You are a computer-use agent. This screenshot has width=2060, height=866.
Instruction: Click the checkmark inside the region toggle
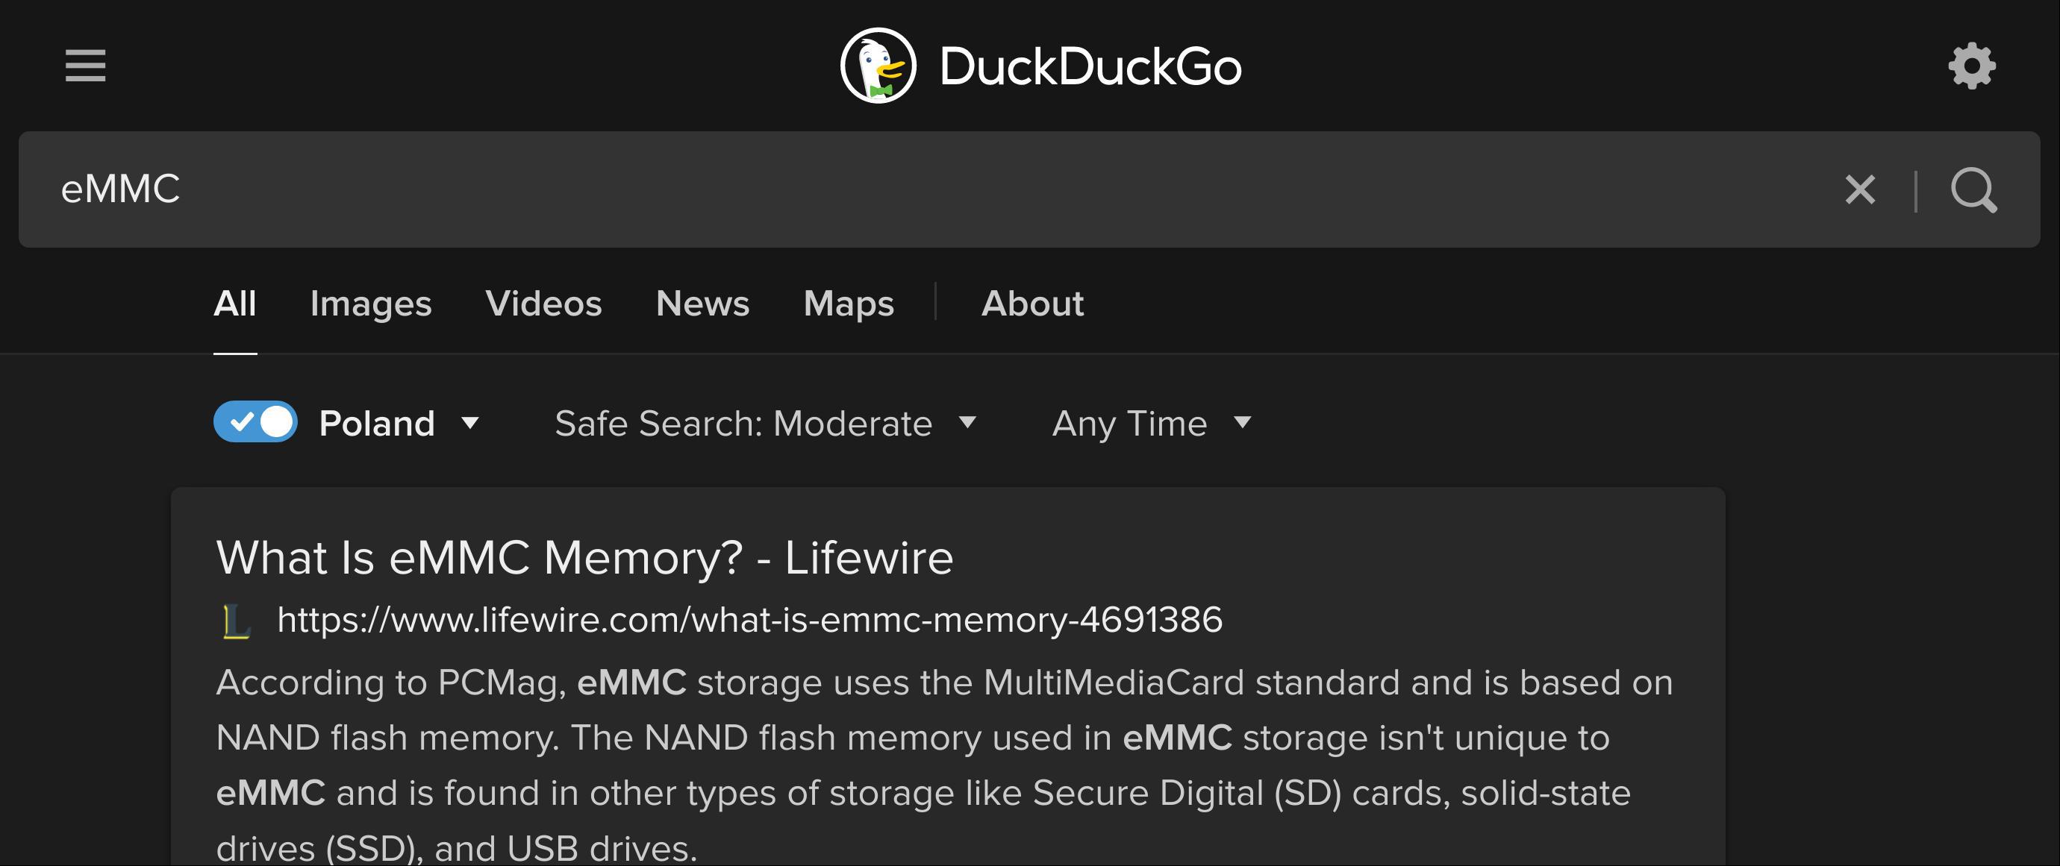(243, 423)
